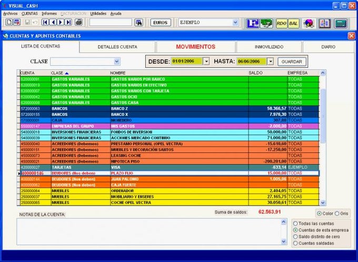358x262 pixels.
Task: Select the VISA tarjetas row
Action: (x=170, y=167)
